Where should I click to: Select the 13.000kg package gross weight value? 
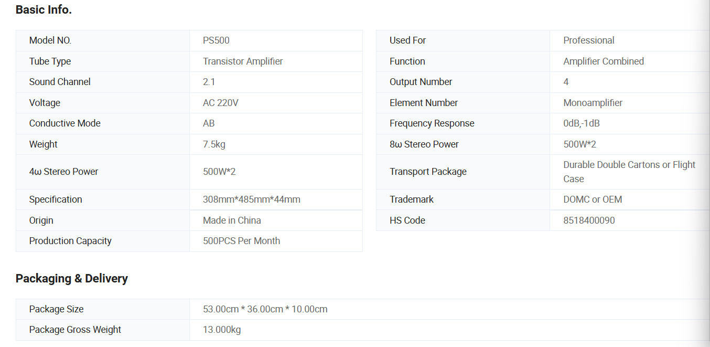222,330
